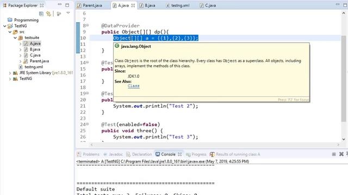Select Parent.java file in the tree

pos(39,61)
